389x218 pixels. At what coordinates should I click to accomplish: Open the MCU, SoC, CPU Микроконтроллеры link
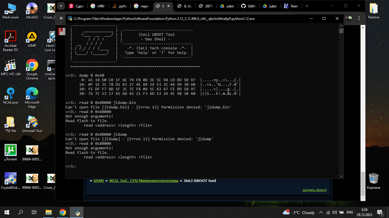click(144, 181)
